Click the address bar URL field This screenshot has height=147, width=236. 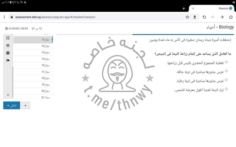(98, 17)
